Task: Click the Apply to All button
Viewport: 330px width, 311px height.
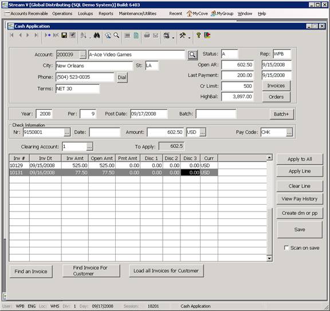Action: pyautogui.click(x=300, y=159)
